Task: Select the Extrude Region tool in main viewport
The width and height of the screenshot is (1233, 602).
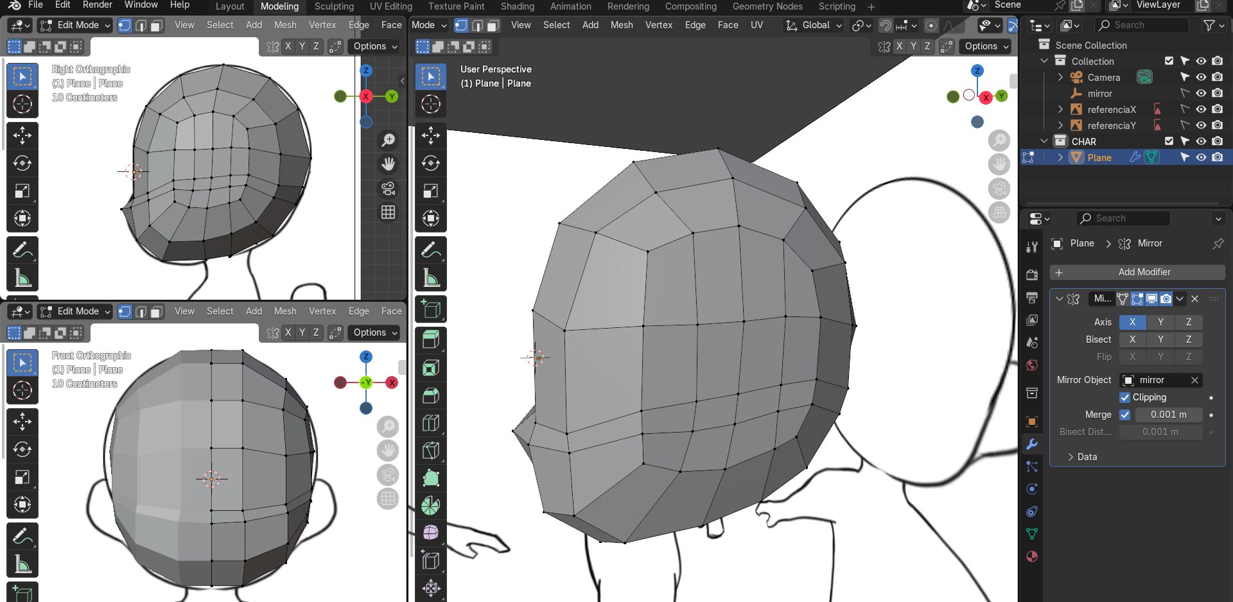Action: point(431,340)
